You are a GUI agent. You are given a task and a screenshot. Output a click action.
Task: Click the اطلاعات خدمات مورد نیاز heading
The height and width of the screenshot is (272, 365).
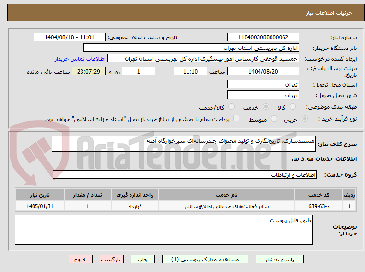click(x=324, y=159)
